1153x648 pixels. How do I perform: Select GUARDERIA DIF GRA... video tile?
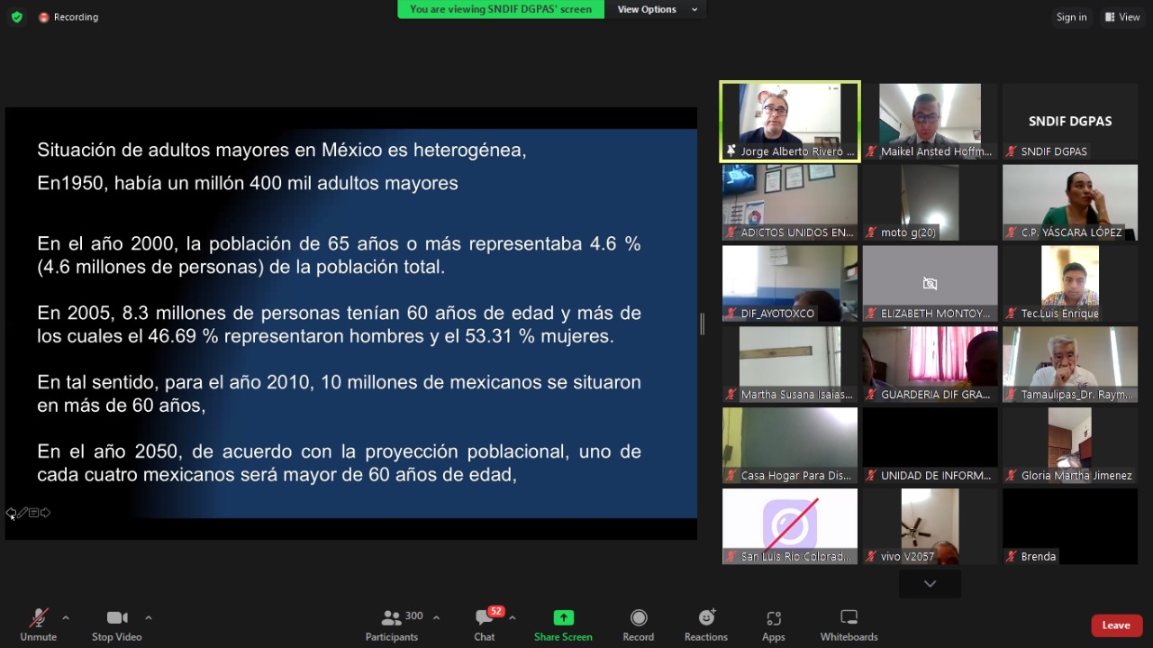click(930, 365)
